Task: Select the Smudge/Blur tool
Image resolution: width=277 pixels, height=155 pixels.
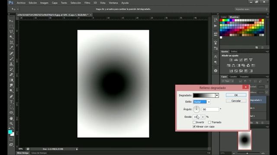Action: [x=11, y=85]
